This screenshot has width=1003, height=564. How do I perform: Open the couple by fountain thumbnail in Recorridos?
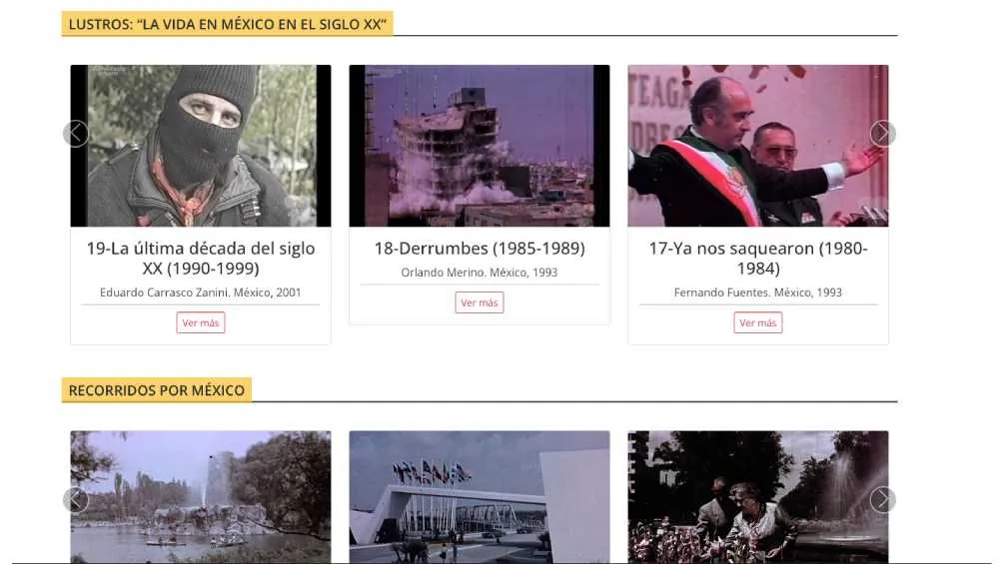pos(758,497)
